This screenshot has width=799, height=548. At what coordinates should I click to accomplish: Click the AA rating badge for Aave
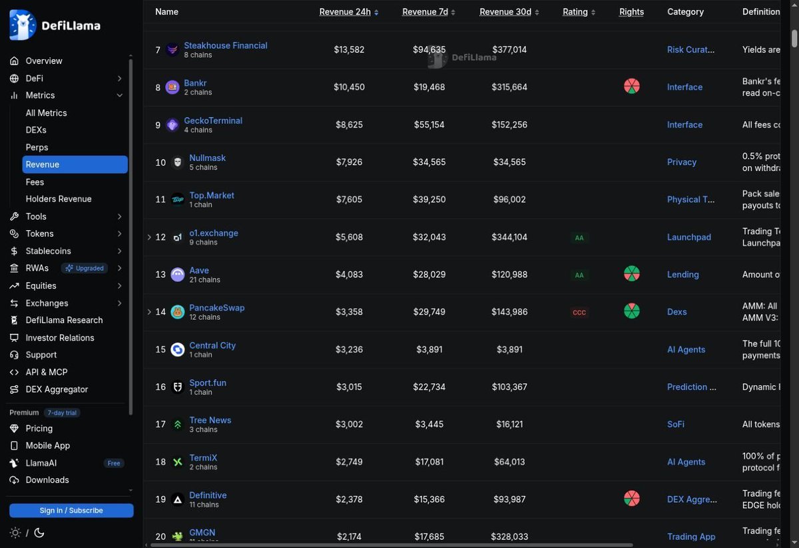tap(579, 275)
